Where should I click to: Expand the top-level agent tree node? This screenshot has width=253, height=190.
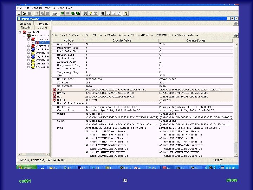point(20,32)
